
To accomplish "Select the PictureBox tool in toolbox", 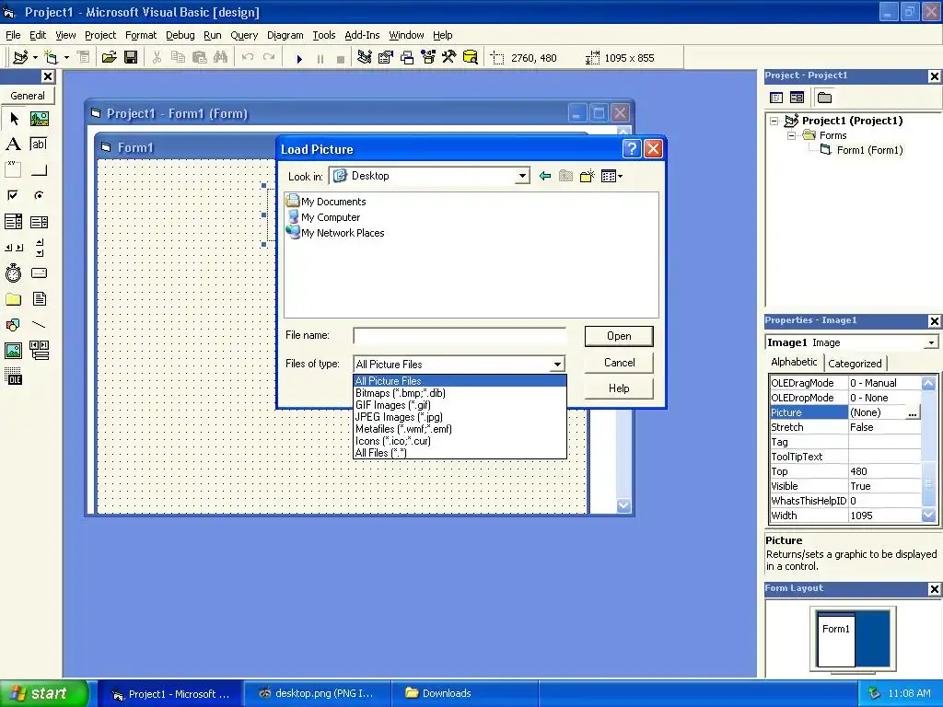I will [x=39, y=119].
